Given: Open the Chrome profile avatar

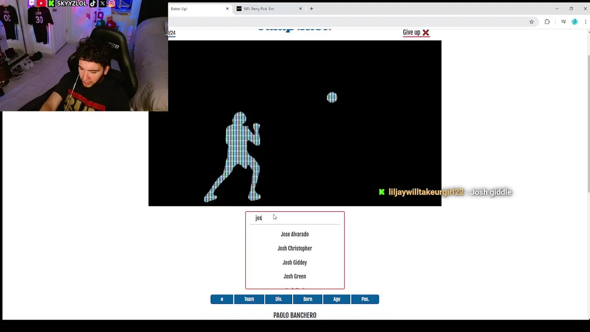Looking at the screenshot, I should click(x=574, y=22).
